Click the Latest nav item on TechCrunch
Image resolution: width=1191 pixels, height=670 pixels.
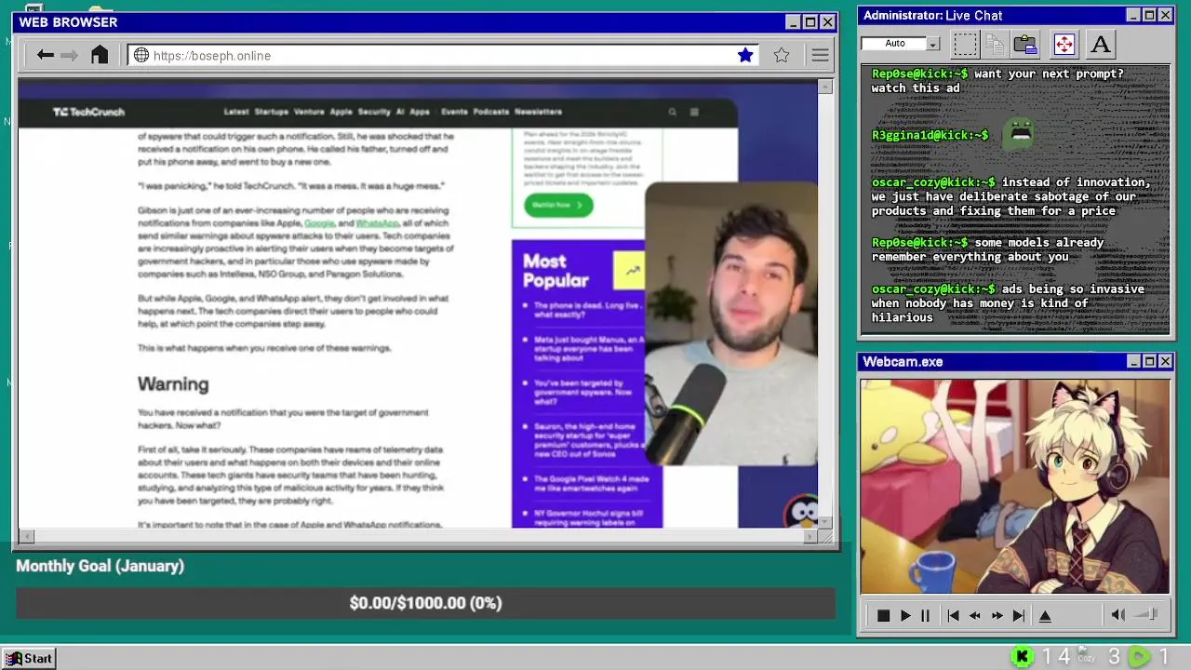click(x=236, y=112)
